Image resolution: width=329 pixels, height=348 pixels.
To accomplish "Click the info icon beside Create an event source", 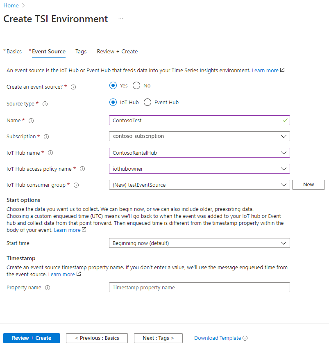I will click(73, 87).
